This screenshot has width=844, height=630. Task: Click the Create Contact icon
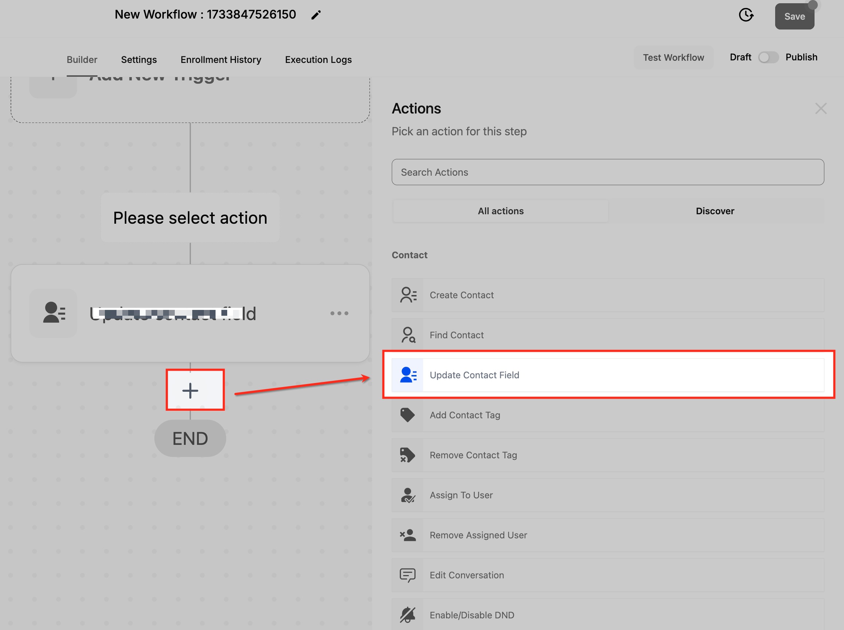coord(407,295)
